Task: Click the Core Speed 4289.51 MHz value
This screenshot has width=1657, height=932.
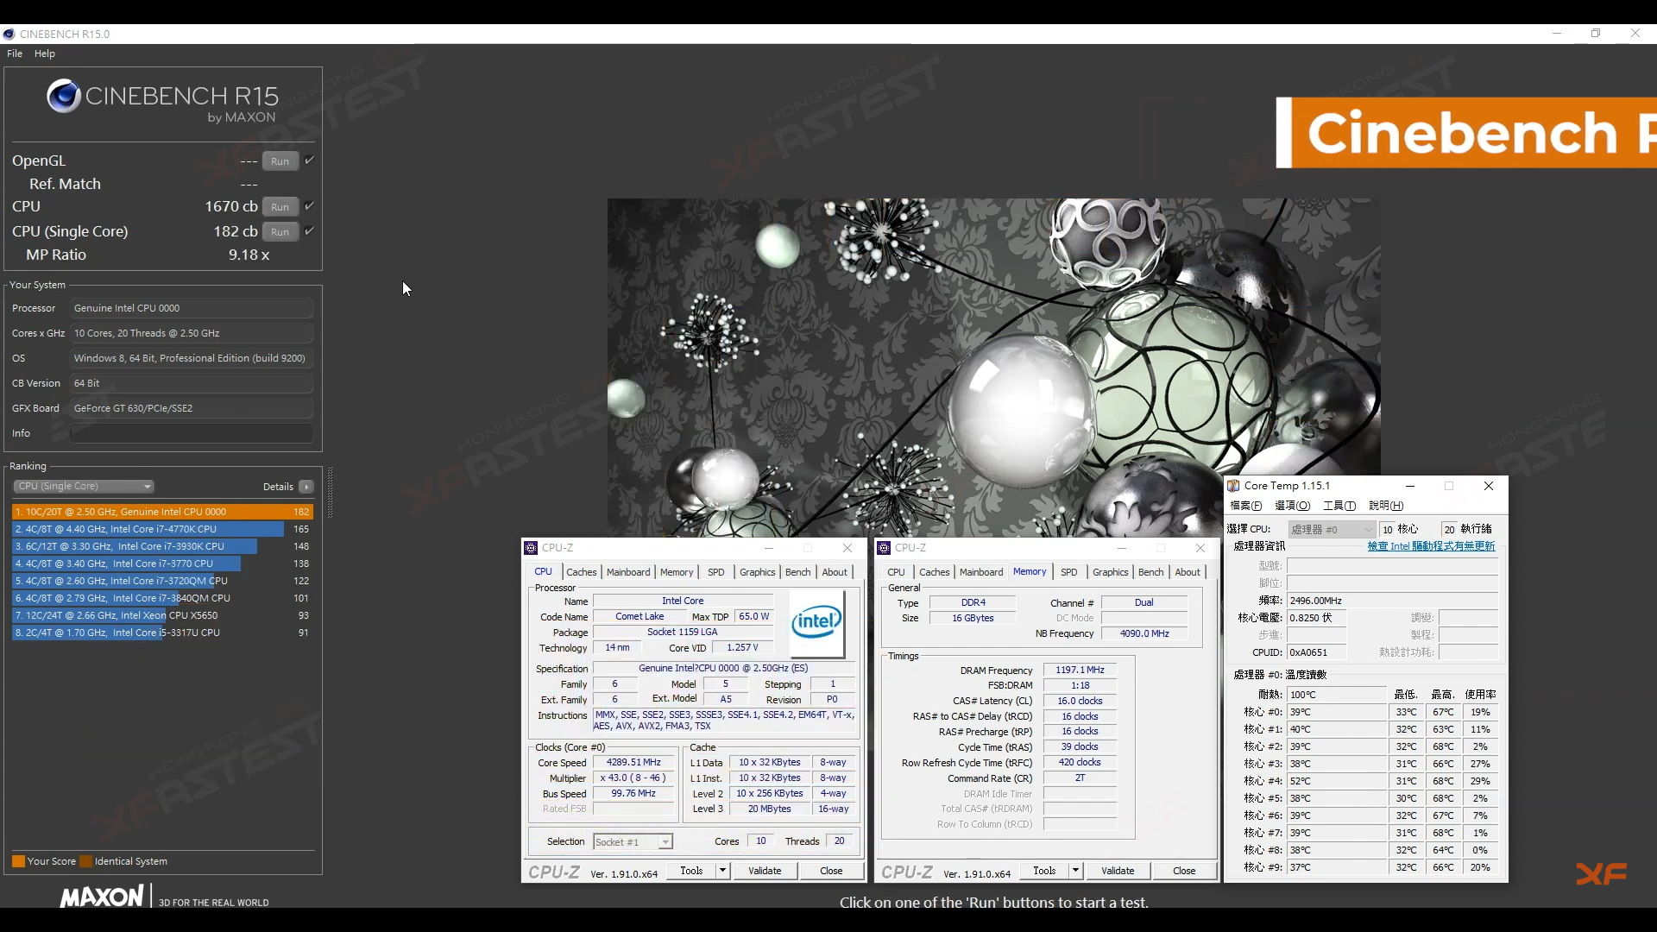Action: pyautogui.click(x=633, y=763)
